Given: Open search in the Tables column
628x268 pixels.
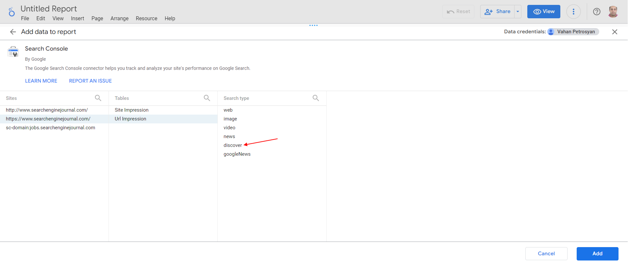Looking at the screenshot, I should coord(207,98).
